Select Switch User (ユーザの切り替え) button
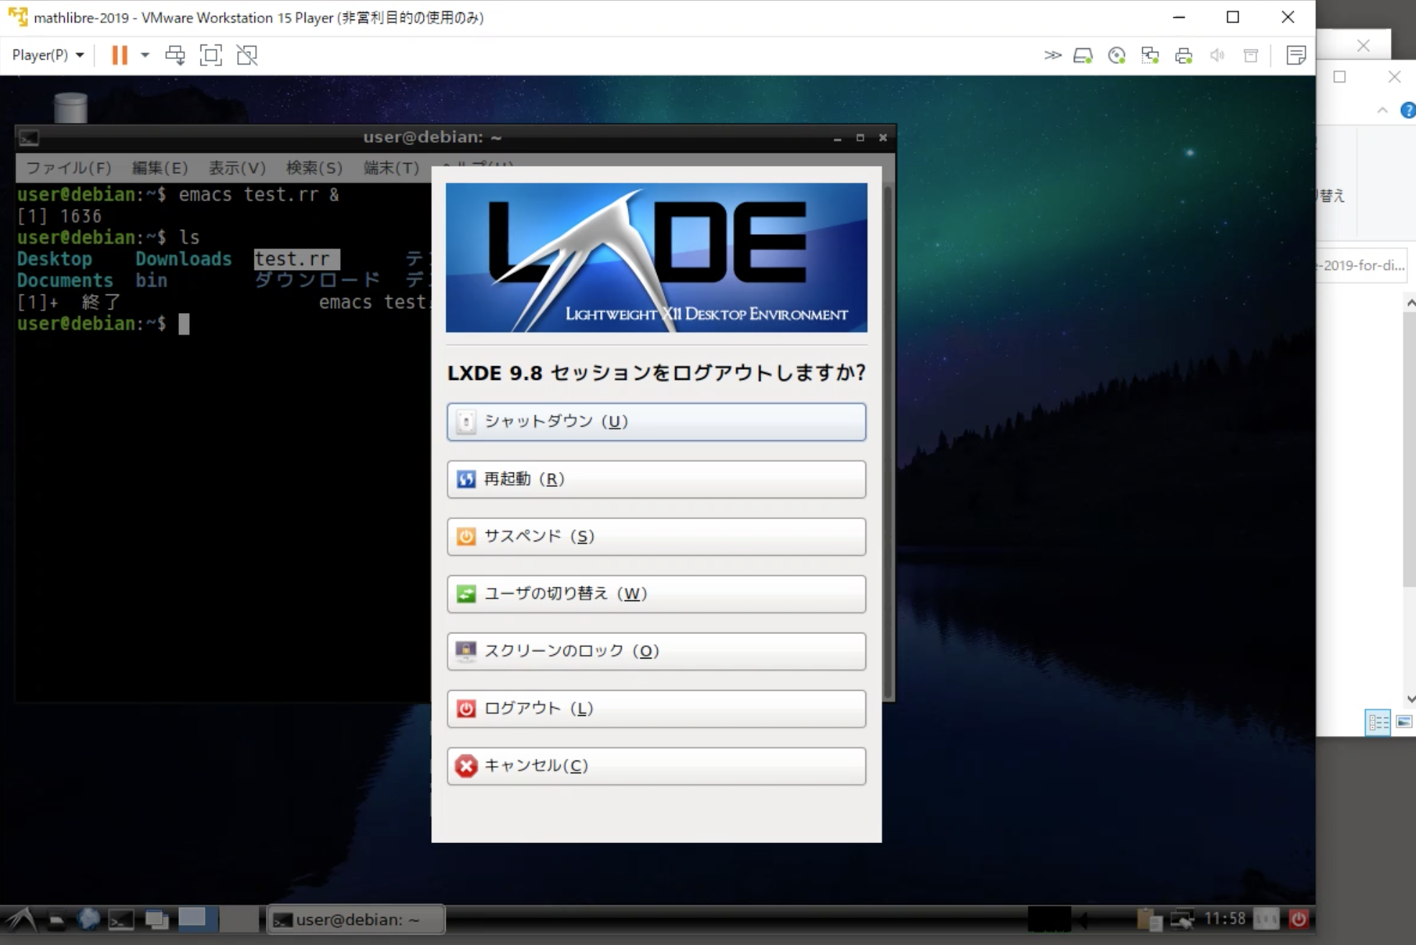 click(656, 594)
